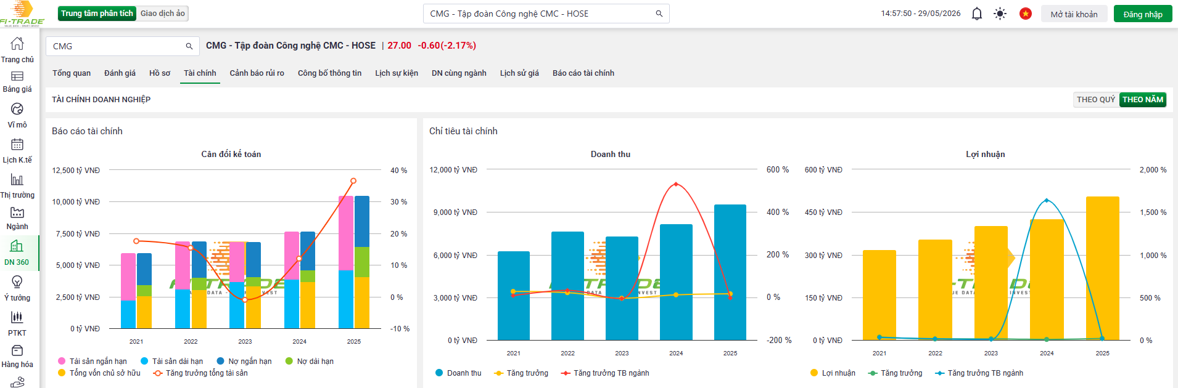The image size is (1178, 388).
Task: Open the Đánh giá tab
Action: (120, 73)
